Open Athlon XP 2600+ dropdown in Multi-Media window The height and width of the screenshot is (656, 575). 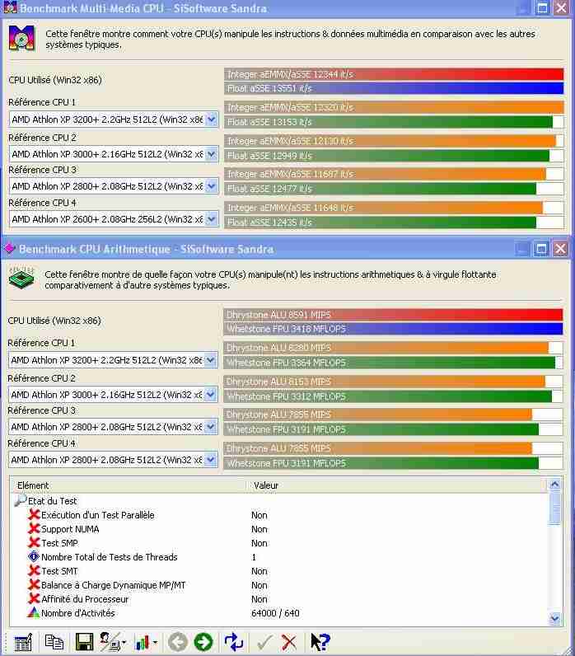(212, 219)
